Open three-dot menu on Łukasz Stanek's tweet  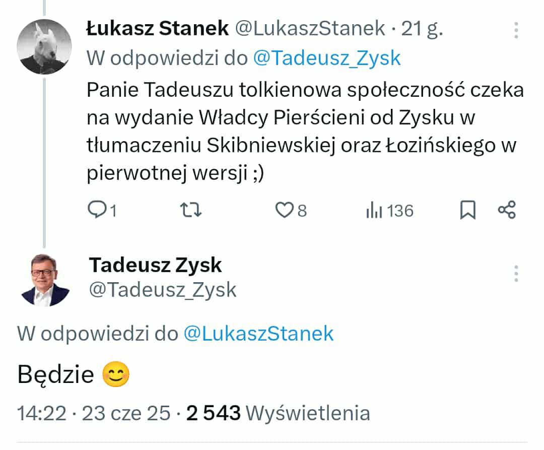(x=516, y=30)
